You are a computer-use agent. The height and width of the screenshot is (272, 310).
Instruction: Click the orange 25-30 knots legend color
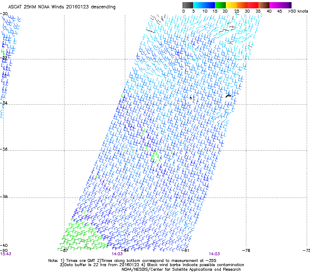click(242, 5)
